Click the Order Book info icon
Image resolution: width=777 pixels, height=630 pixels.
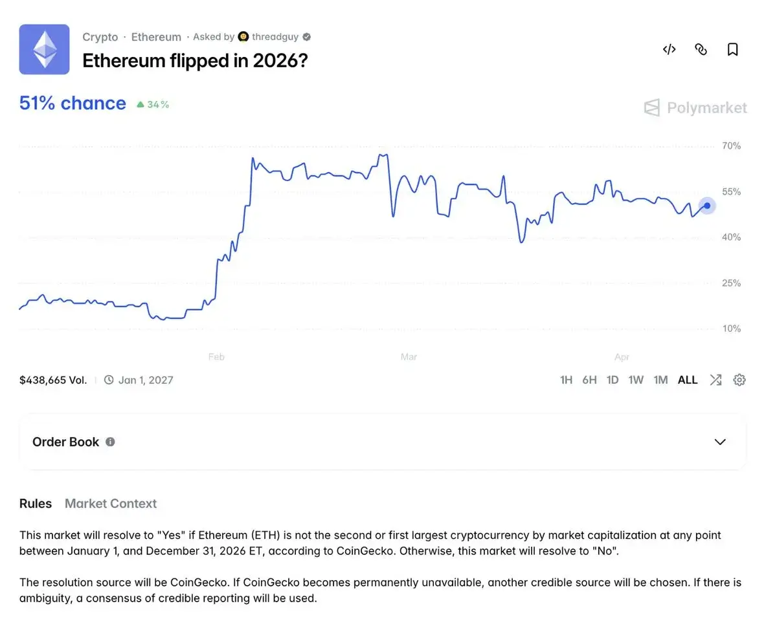coord(110,442)
